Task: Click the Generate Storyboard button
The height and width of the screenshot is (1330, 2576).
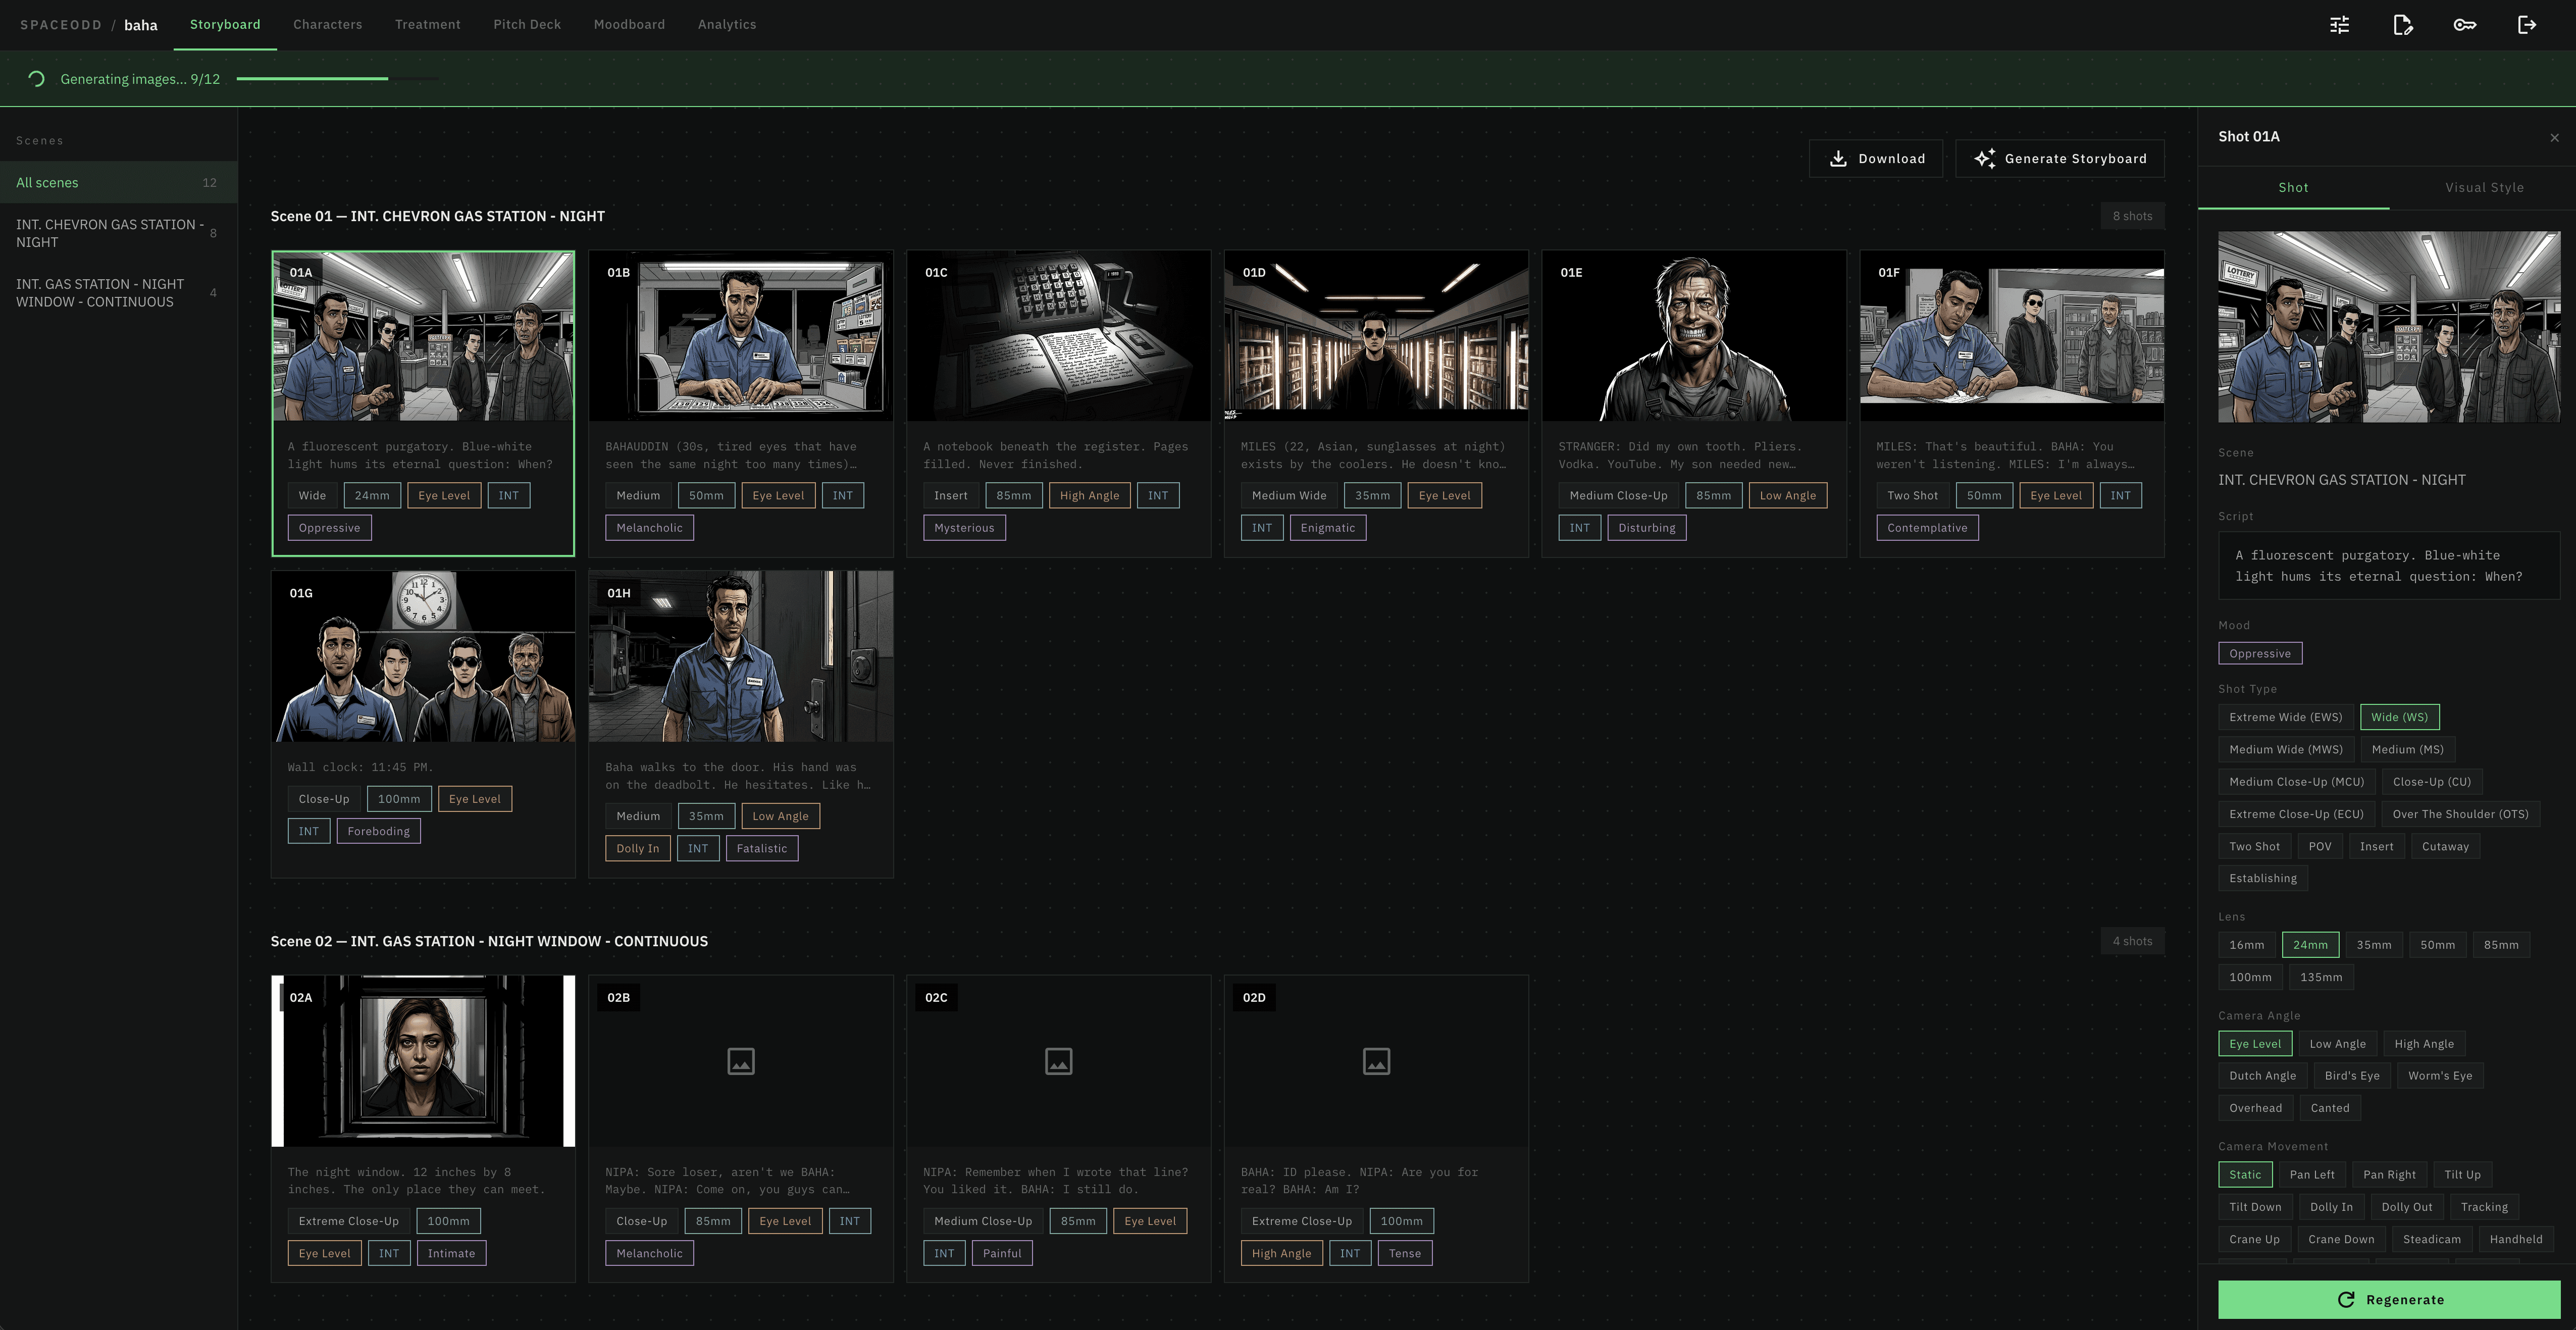Action: click(2059, 159)
